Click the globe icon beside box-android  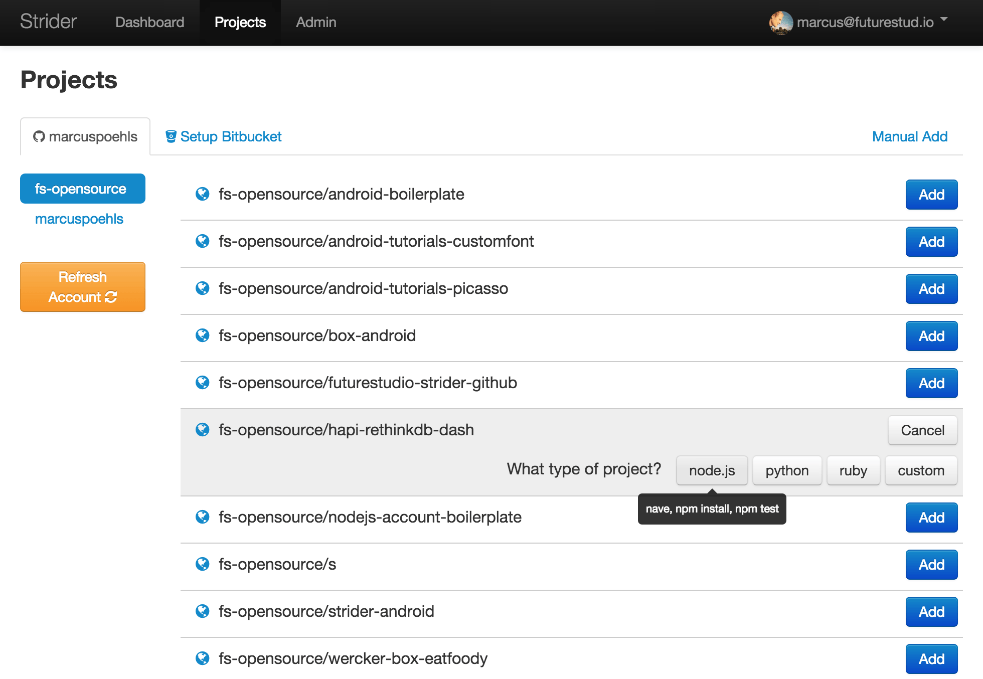(203, 335)
